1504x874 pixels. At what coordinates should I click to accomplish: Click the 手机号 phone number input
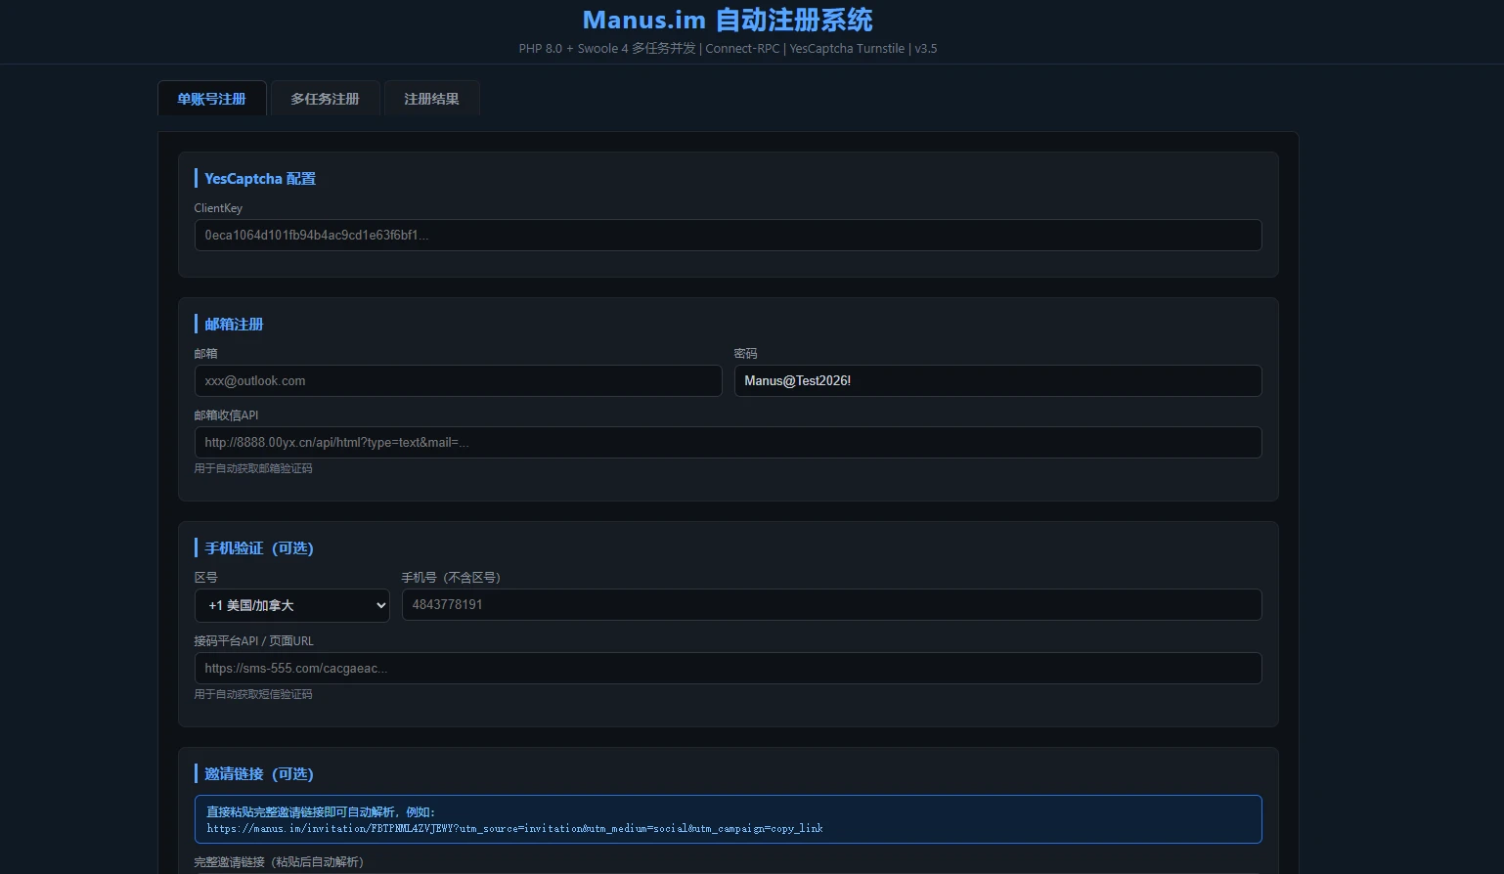click(x=831, y=604)
